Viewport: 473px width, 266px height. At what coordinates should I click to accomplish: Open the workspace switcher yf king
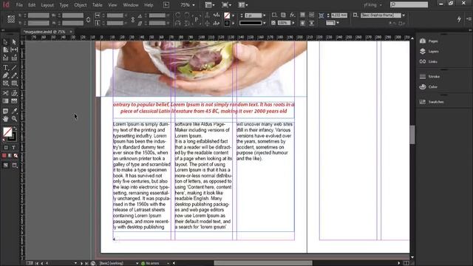(x=372, y=5)
